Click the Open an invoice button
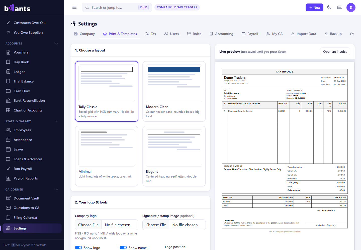 pyautogui.click(x=335, y=51)
